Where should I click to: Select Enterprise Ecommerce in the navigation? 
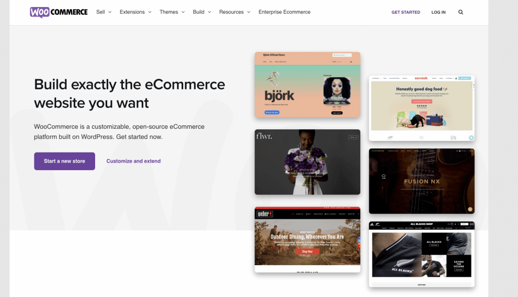[x=284, y=12]
